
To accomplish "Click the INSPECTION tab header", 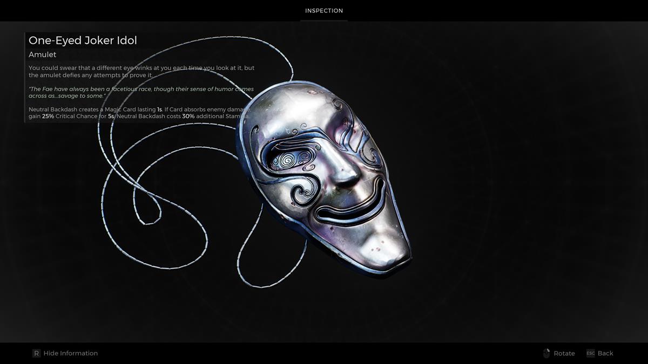I will coord(324,11).
